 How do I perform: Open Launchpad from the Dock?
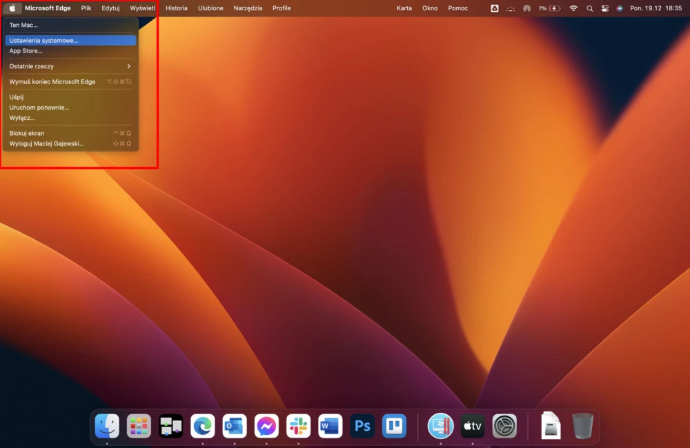tap(139, 425)
